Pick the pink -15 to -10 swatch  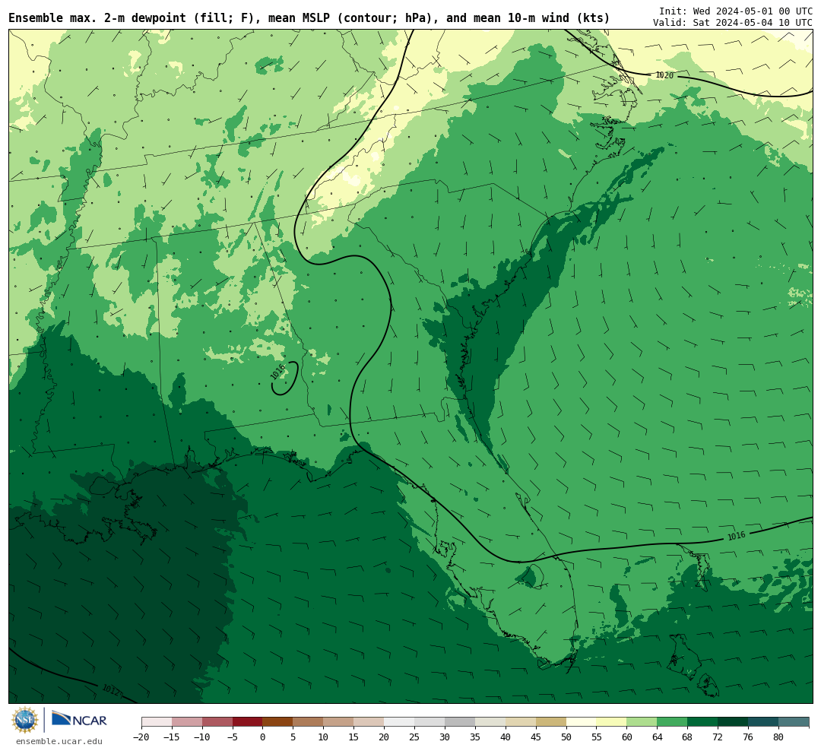(x=187, y=722)
